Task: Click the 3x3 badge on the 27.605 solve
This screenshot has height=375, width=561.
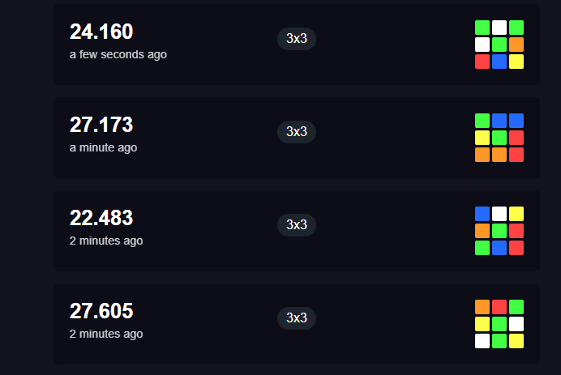Action: click(297, 318)
